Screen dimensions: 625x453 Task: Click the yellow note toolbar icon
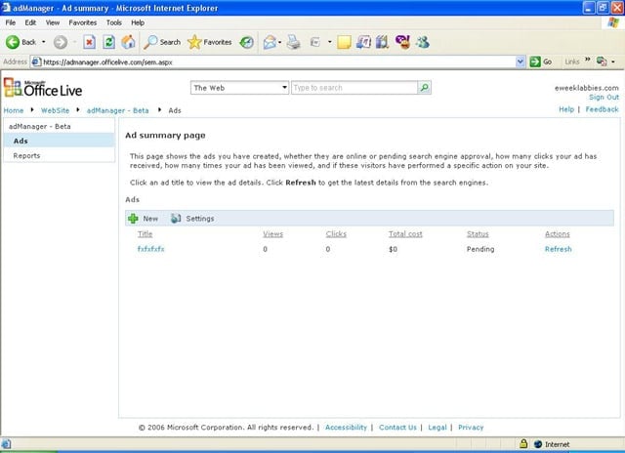[344, 42]
